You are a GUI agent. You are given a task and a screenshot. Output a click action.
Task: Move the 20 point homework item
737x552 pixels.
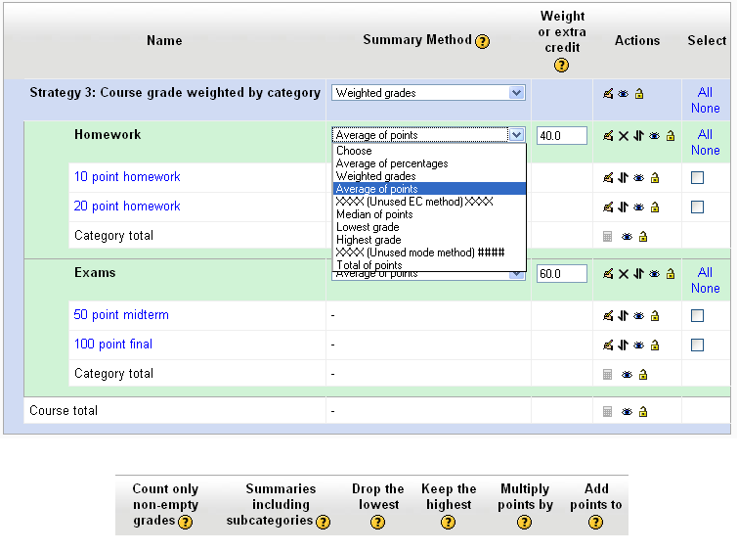(623, 207)
